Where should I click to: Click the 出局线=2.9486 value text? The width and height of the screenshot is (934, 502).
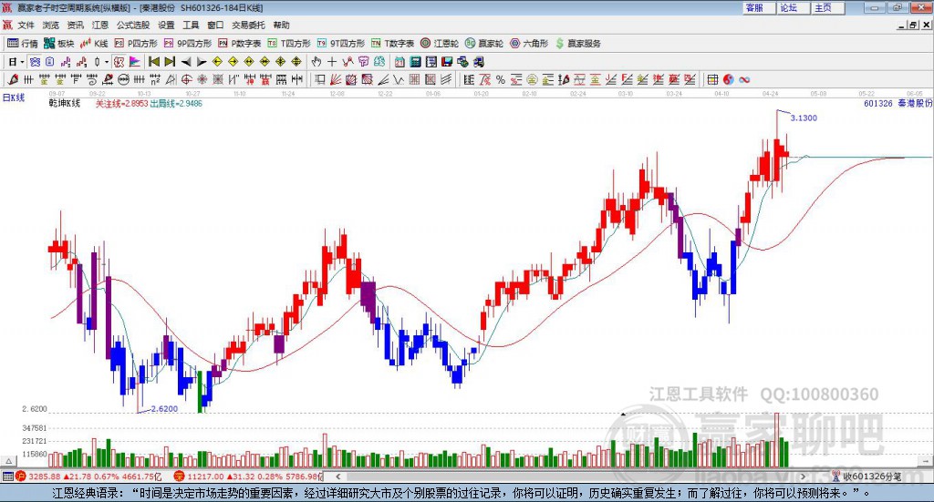click(x=176, y=104)
